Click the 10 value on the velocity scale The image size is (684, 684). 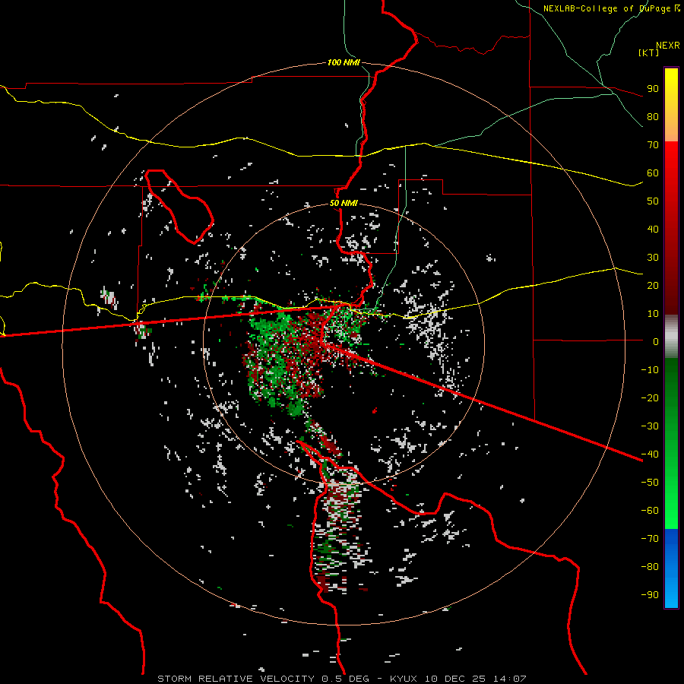(x=653, y=314)
